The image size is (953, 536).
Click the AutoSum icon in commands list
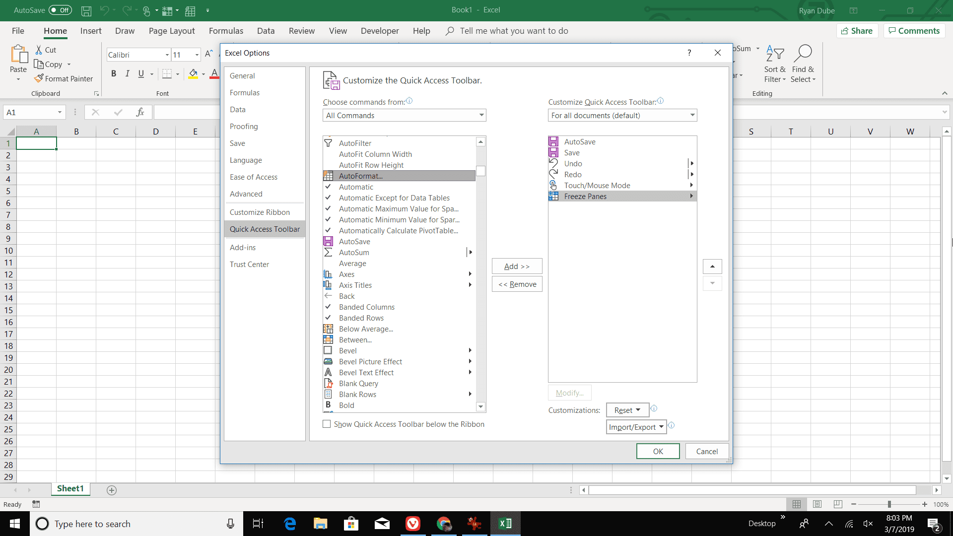tap(327, 252)
